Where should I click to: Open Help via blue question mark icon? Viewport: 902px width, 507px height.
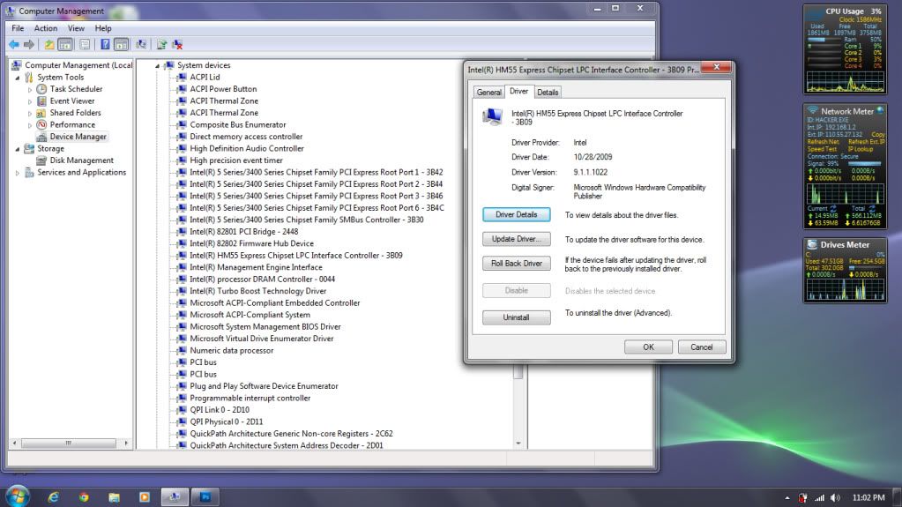105,44
